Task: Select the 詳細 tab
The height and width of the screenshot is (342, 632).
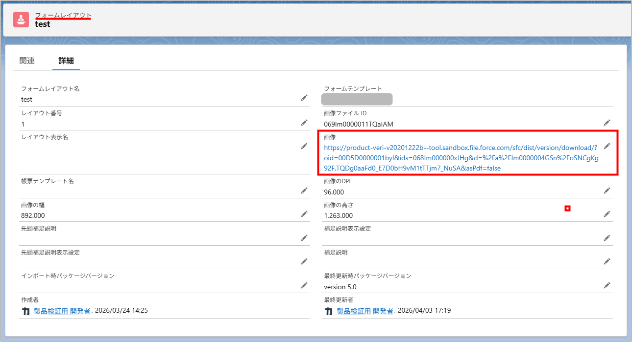Action: point(66,61)
